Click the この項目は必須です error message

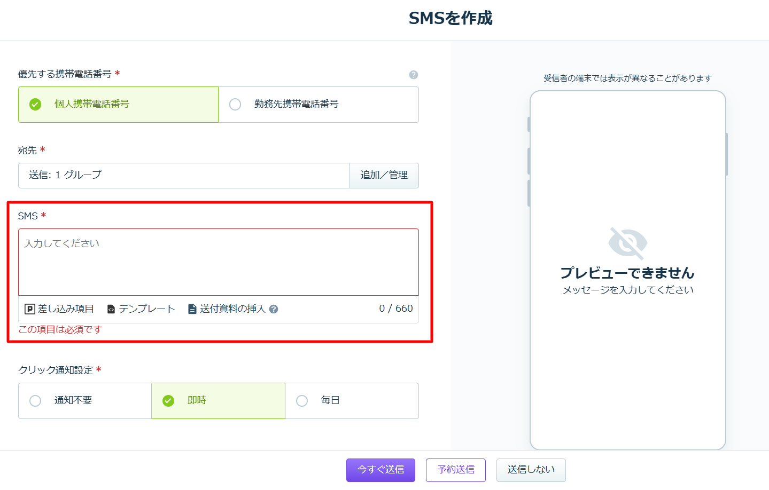pos(60,330)
